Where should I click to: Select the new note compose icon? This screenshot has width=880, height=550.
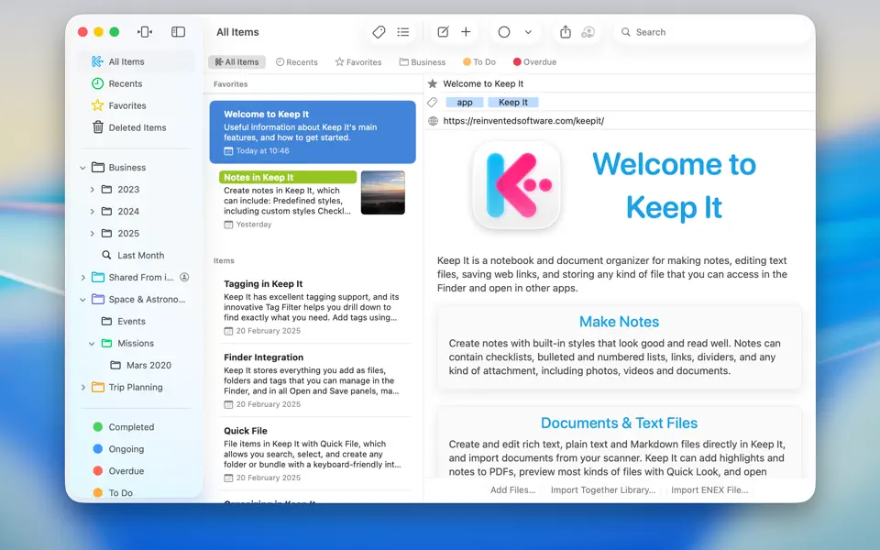pyautogui.click(x=441, y=31)
